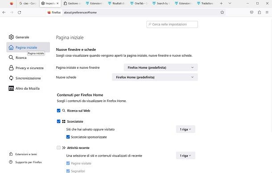Go back with the back arrow
The image size is (272, 173).
4,12
